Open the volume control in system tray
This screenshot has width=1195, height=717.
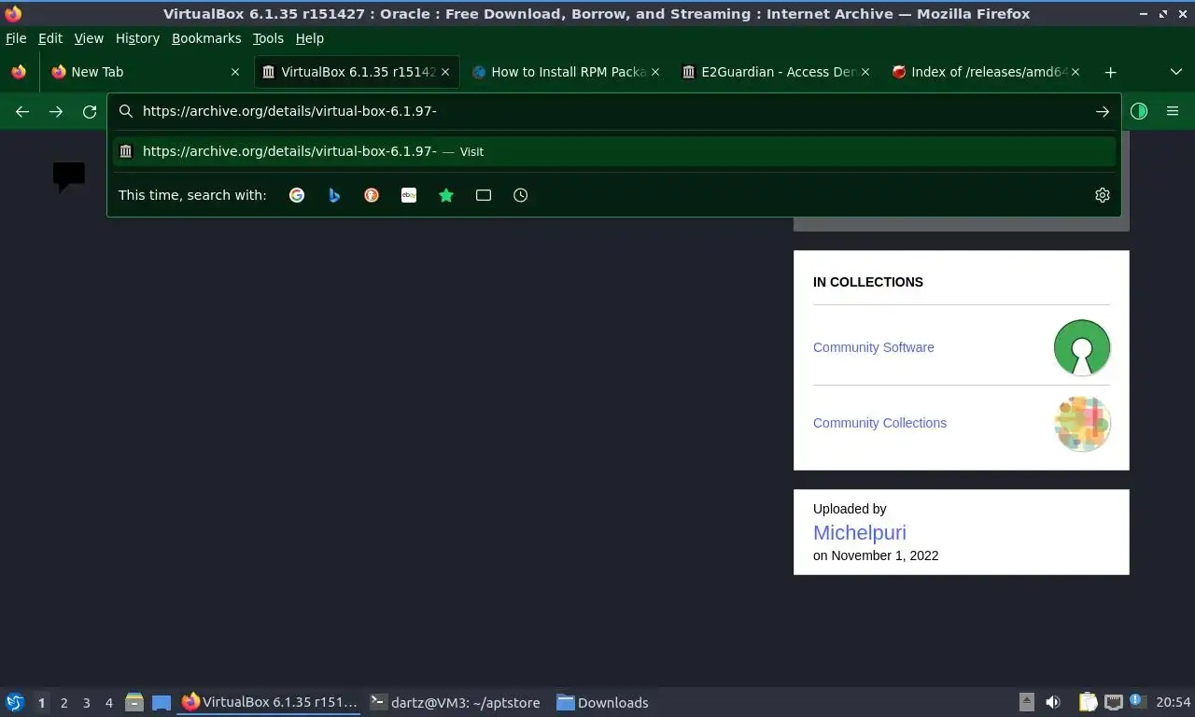click(1053, 702)
